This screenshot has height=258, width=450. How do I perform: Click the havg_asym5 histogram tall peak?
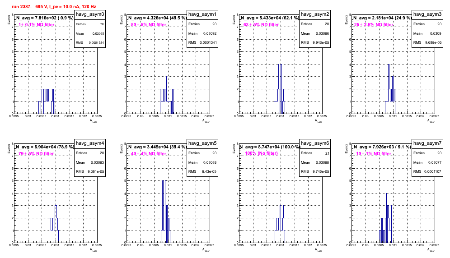164,212
